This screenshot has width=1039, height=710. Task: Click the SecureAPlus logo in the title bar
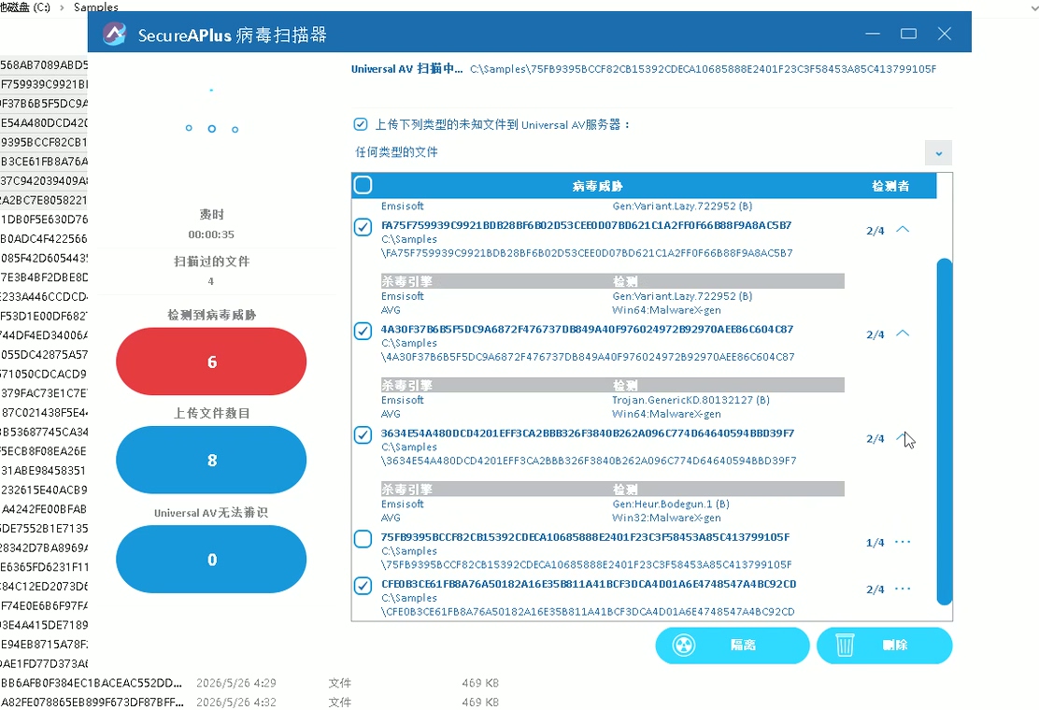click(x=115, y=34)
